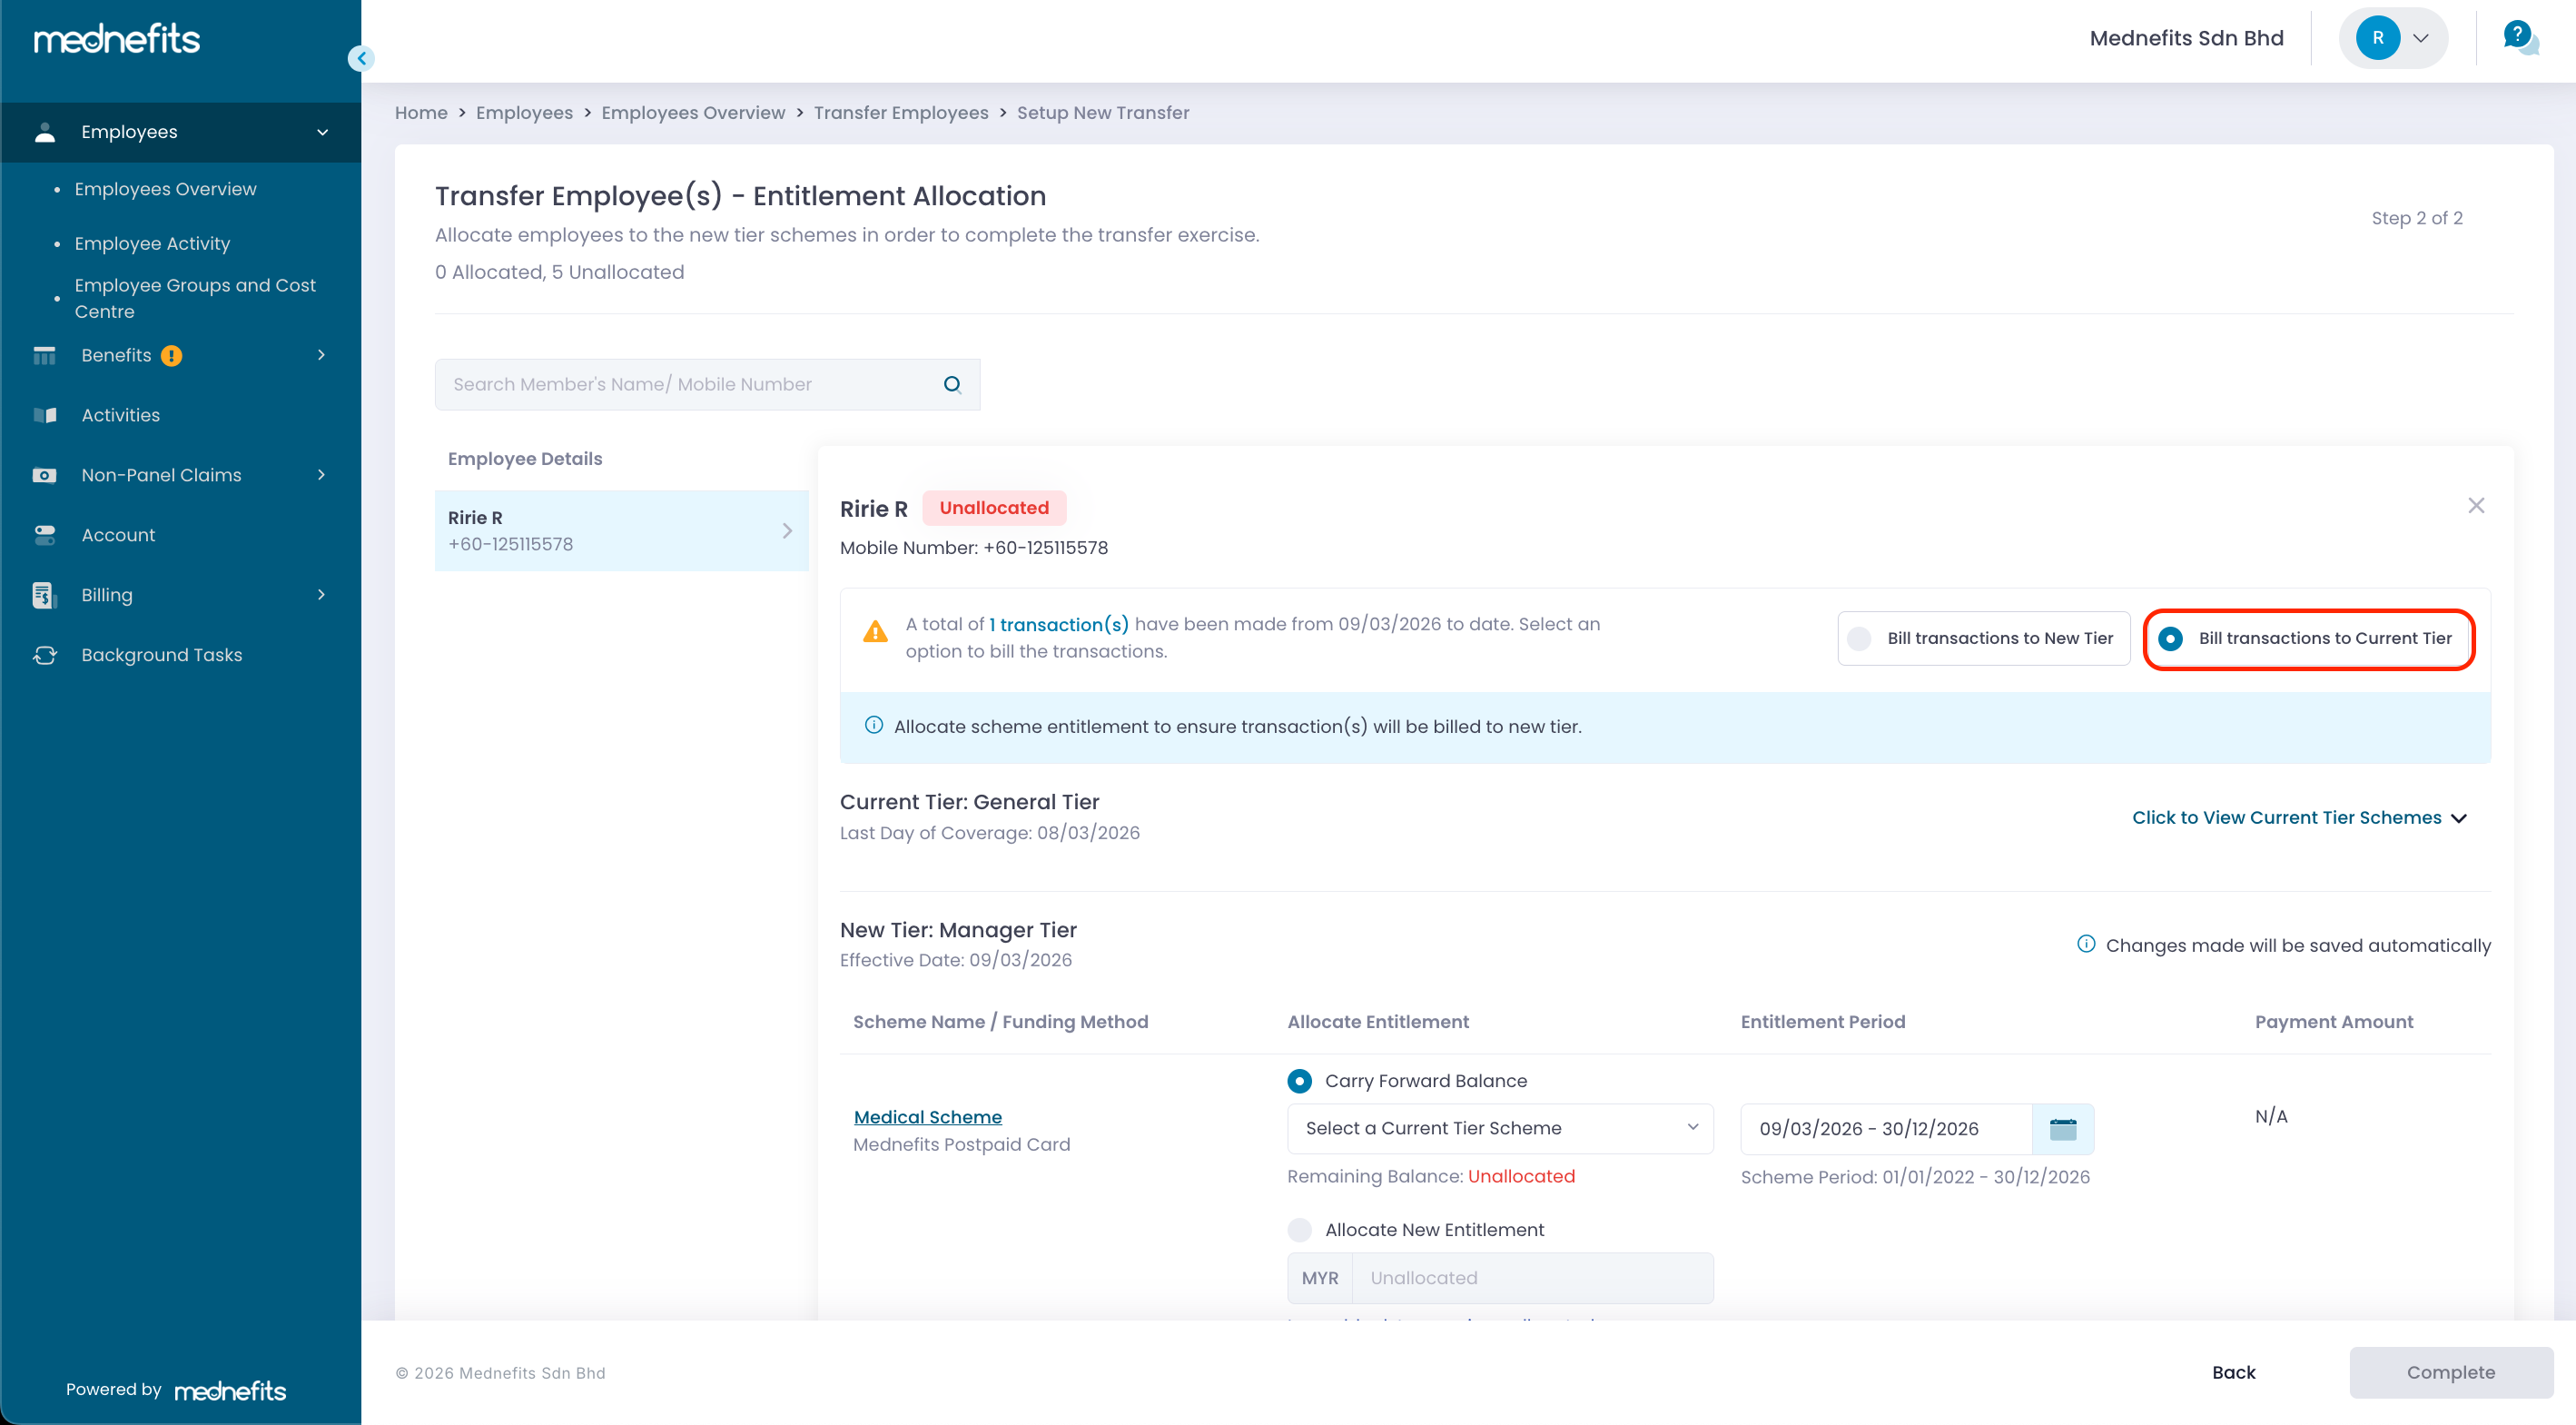The image size is (2576, 1425).
Task: Open Select a Current Tier Scheme dropdown
Action: pyautogui.click(x=1499, y=1128)
